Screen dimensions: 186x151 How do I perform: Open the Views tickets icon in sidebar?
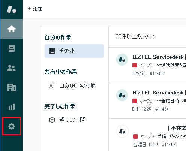pyautogui.click(x=12, y=48)
